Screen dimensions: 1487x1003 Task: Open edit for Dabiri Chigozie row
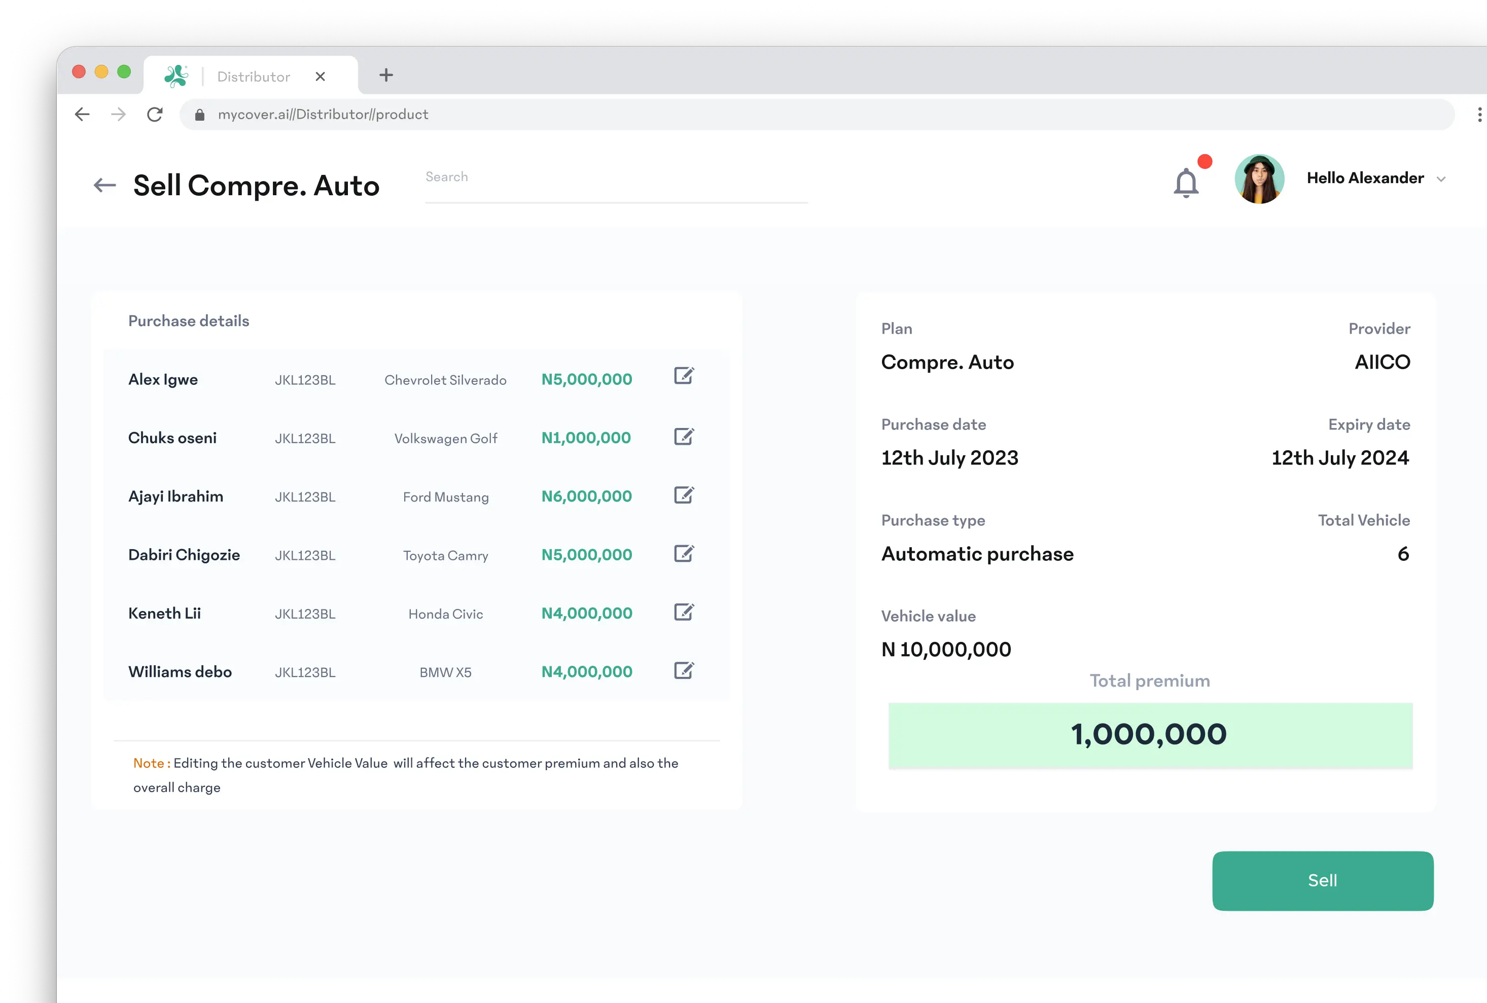point(683,554)
